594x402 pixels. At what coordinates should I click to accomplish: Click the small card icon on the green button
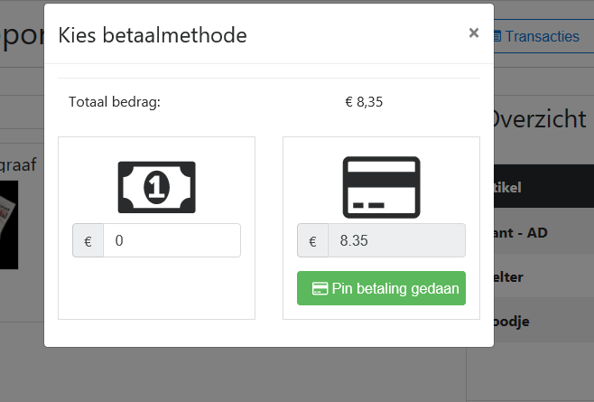click(320, 288)
